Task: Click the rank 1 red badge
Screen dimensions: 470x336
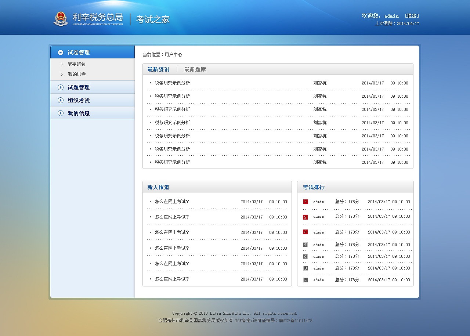Action: [305, 202]
